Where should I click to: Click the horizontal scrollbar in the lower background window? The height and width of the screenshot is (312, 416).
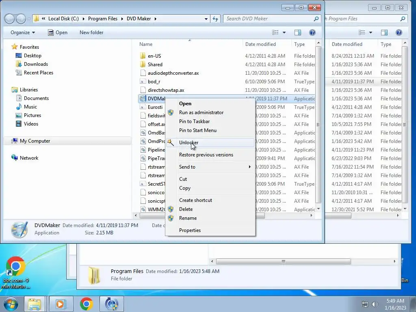(283, 261)
